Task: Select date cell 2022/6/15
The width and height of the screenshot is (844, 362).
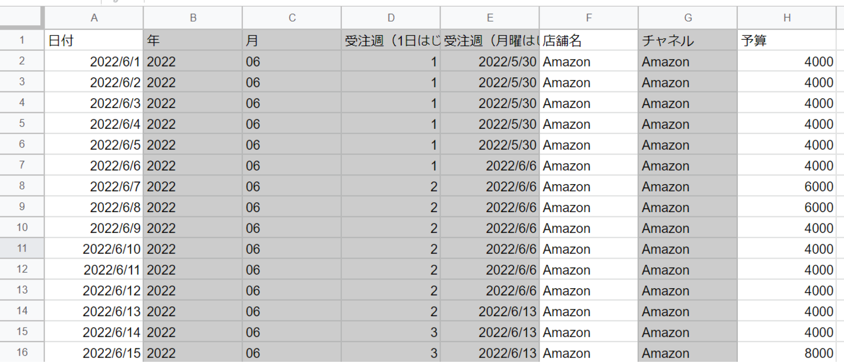Action: [94, 353]
